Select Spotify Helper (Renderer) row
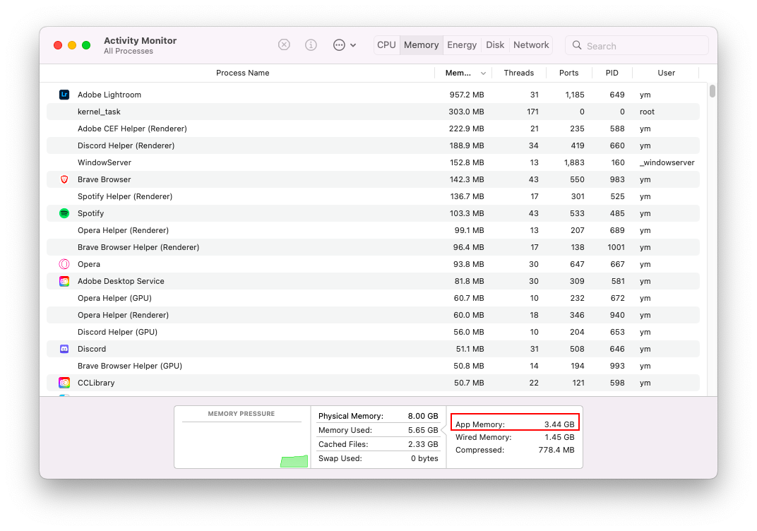This screenshot has height=531, width=757. (x=373, y=196)
